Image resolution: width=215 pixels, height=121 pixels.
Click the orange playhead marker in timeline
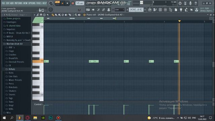coord(179,21)
